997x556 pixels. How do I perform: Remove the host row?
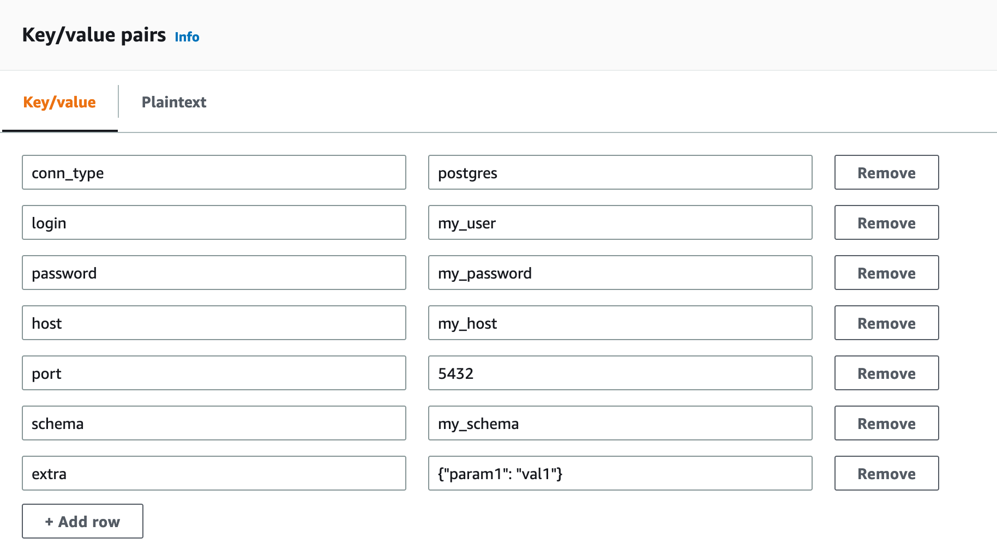886,323
